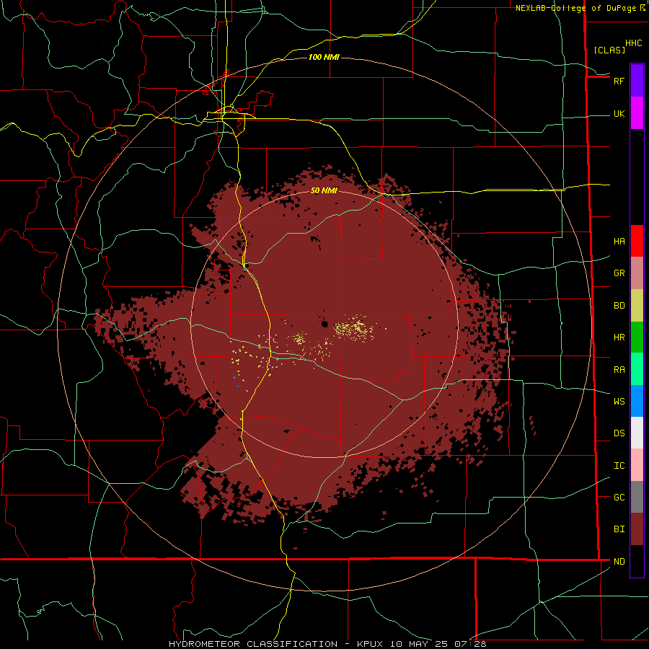The width and height of the screenshot is (649, 649).
Task: Click the RF legend label
Action: point(619,81)
